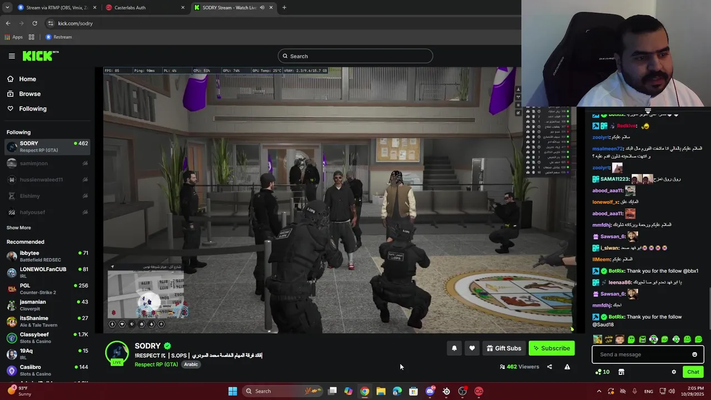Insert the last smiling green emote in the chat row

[698, 339]
